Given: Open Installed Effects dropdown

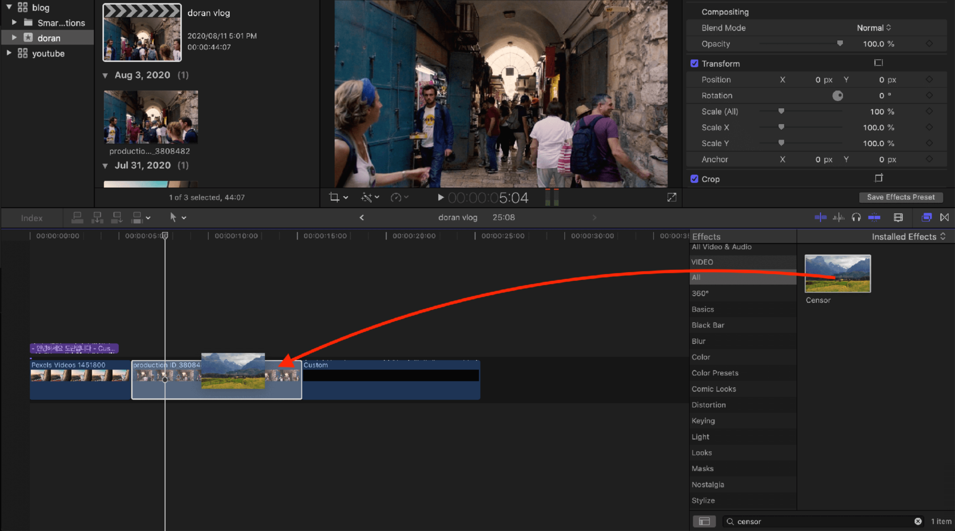Looking at the screenshot, I should coord(908,237).
